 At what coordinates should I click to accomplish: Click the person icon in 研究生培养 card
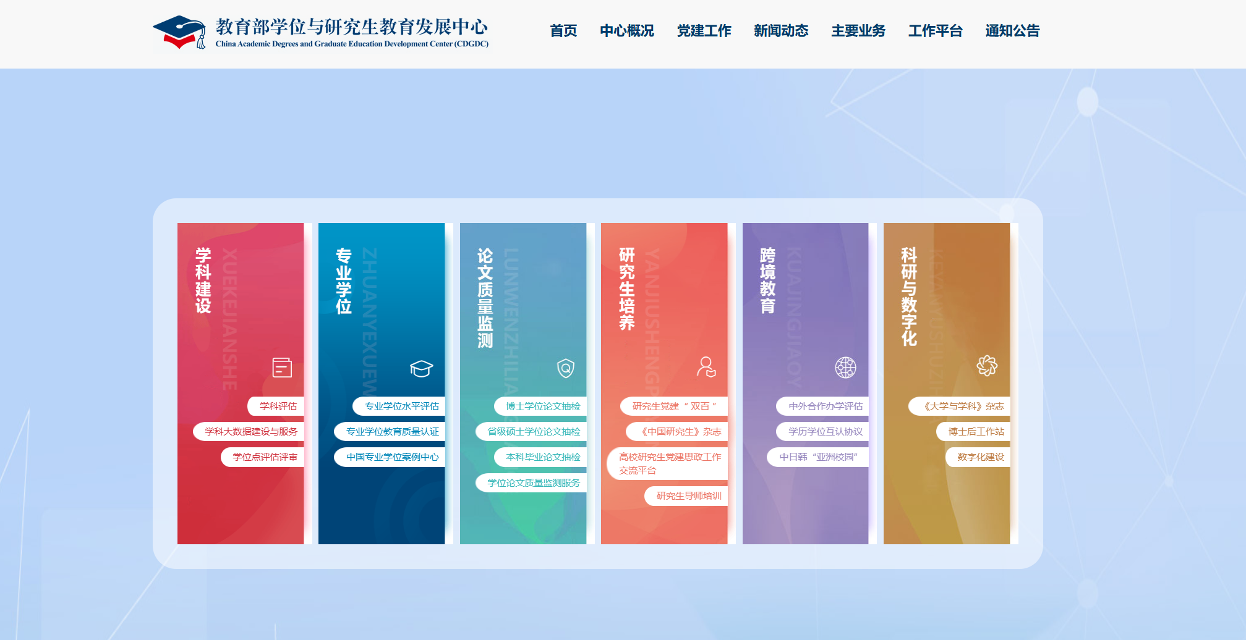coord(706,367)
